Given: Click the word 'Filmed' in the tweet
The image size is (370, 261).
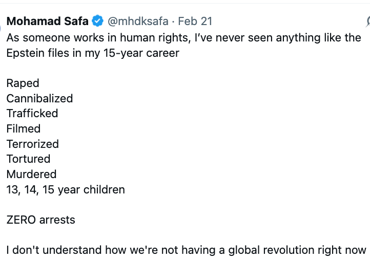Looking at the screenshot, I should pos(24,128).
